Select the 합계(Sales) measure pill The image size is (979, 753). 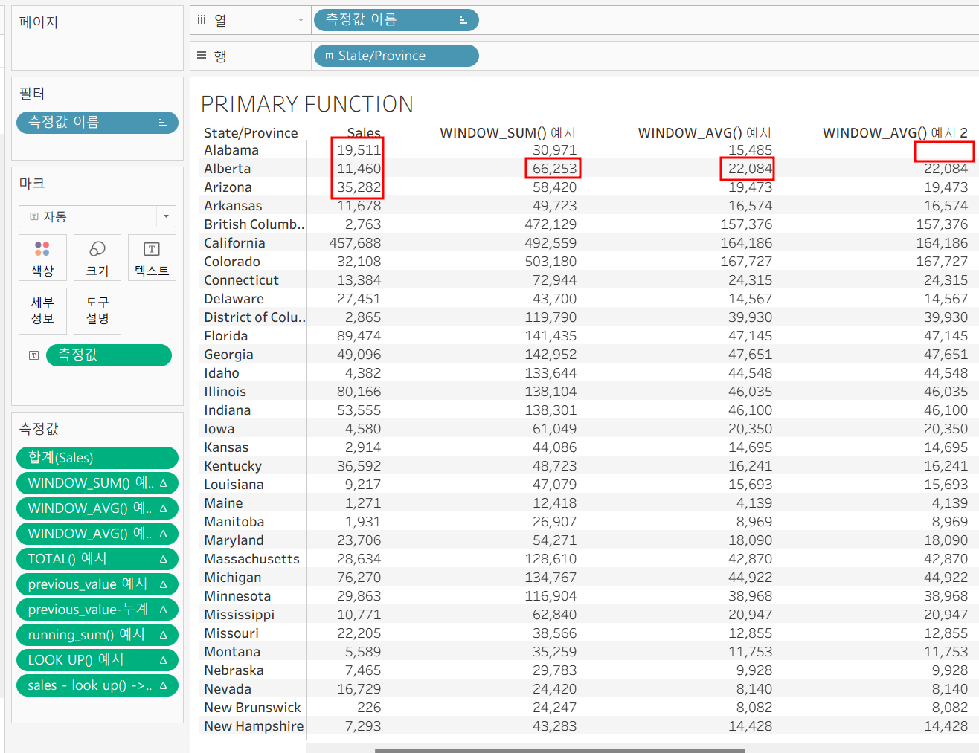point(97,458)
